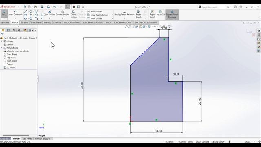
Task: Select the Circle sketch tool
Action: 31,11
